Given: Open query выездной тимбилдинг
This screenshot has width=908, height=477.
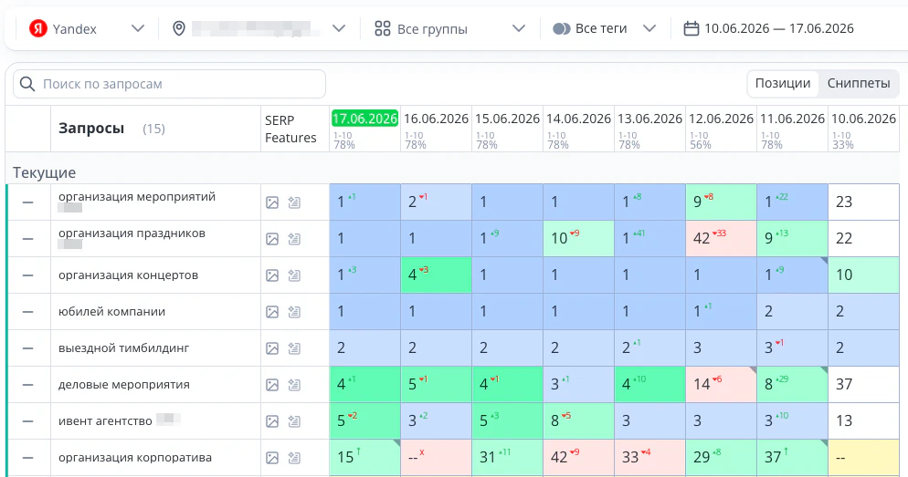Looking at the screenshot, I should click(x=124, y=348).
